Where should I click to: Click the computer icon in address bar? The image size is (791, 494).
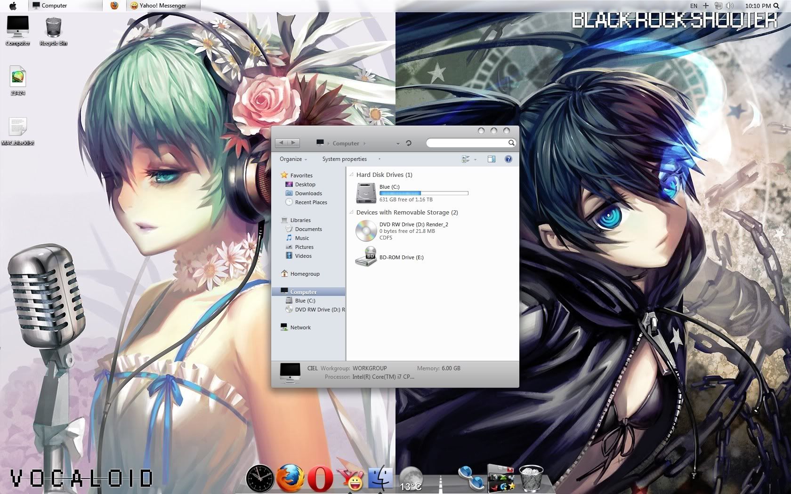point(320,143)
